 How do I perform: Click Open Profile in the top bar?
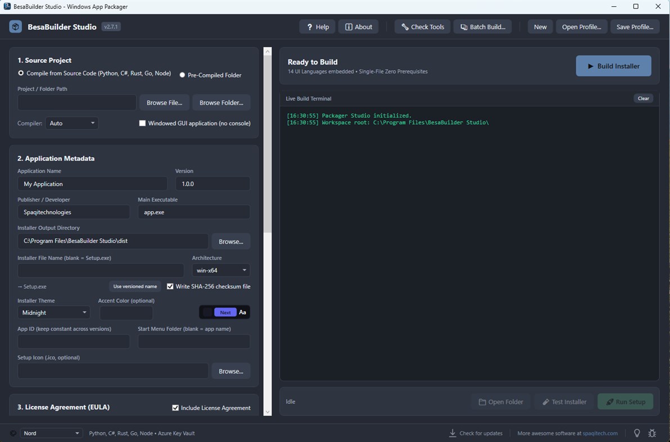[x=581, y=26]
